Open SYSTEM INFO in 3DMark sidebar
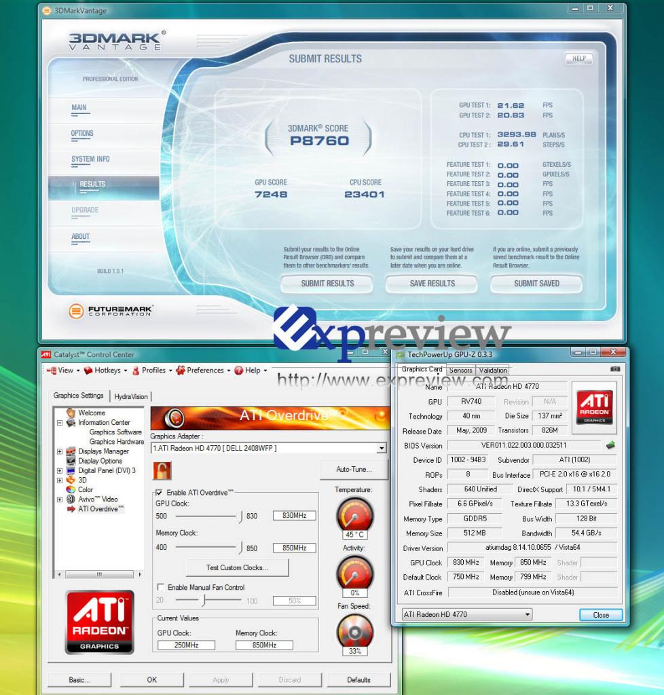 point(90,159)
